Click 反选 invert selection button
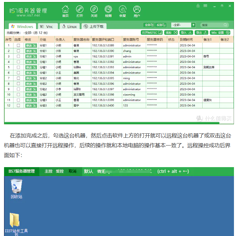The width and height of the screenshot is (238, 236). [161, 25]
